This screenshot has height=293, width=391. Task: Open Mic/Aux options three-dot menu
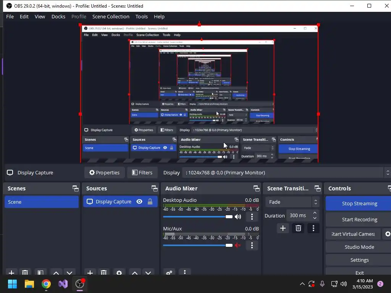[x=252, y=245]
